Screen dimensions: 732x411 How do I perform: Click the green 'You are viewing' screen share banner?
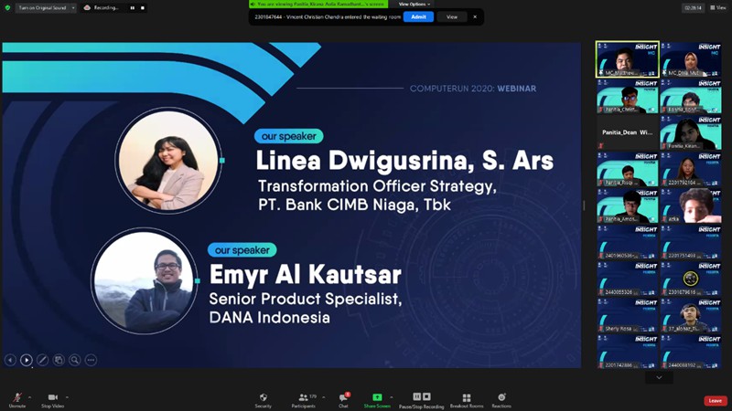(x=318, y=4)
